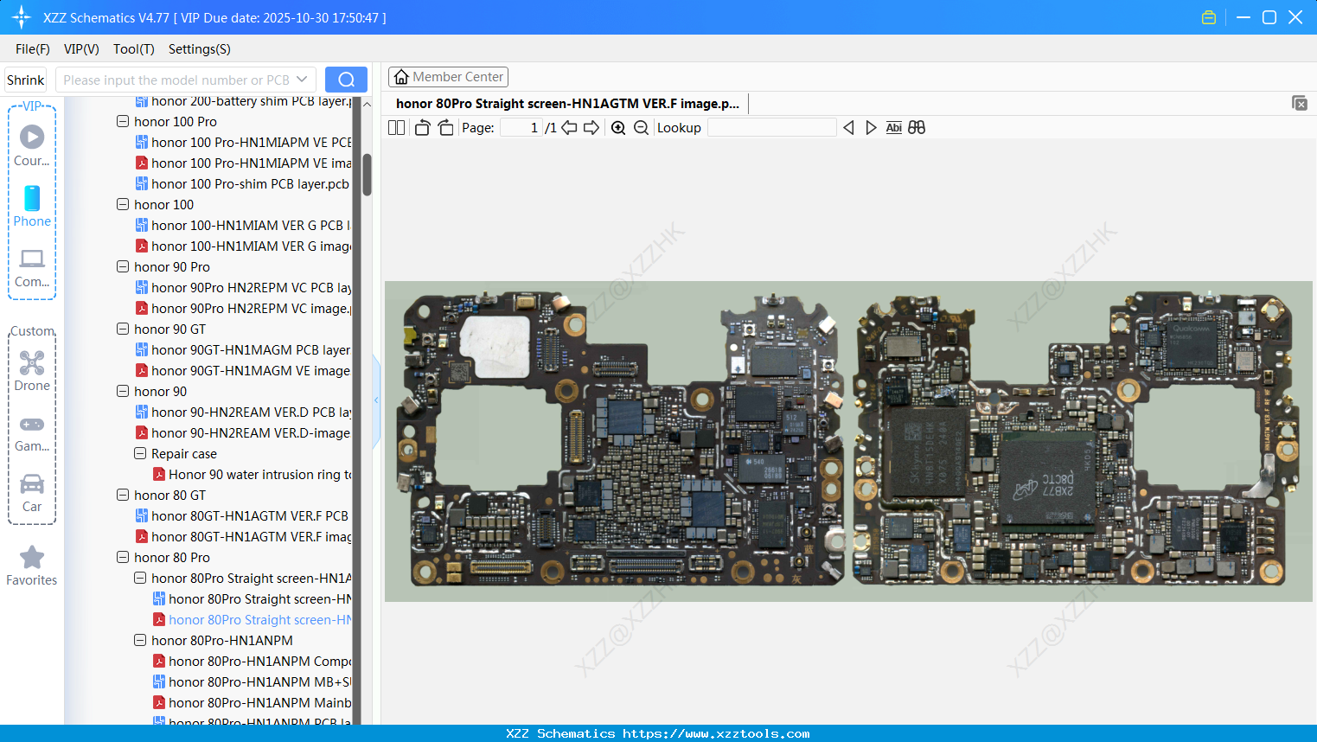The width and height of the screenshot is (1317, 742).
Task: Find next lookup match triangle
Action: [x=871, y=128]
